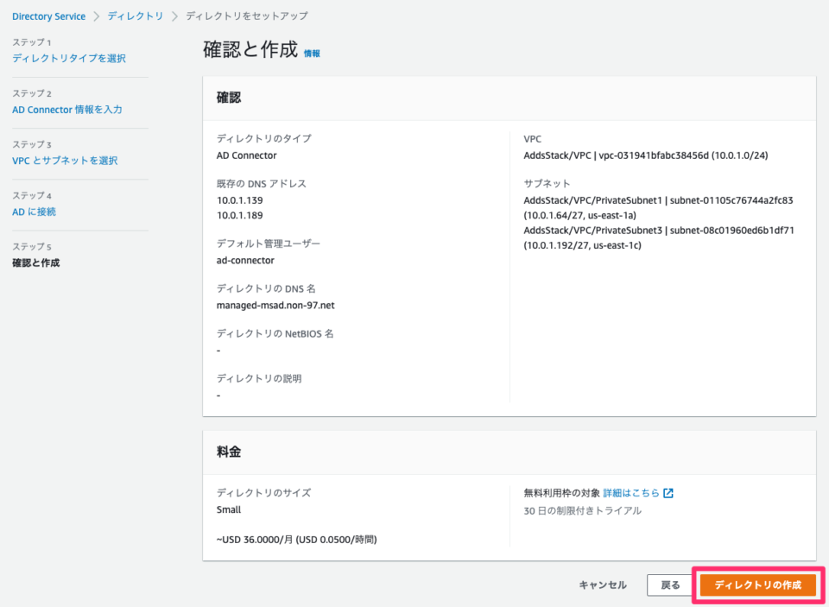Cancel the setup with キャンセル
The width and height of the screenshot is (829, 607).
point(602,585)
